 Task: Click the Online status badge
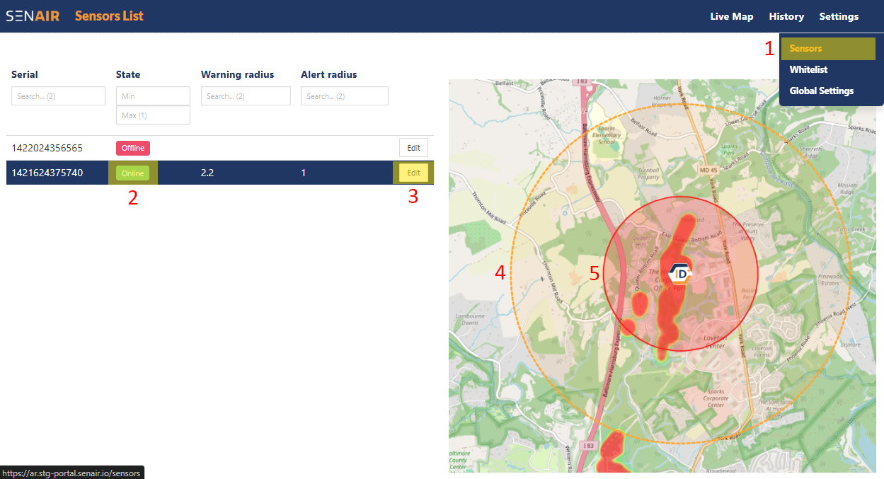pyautogui.click(x=132, y=173)
